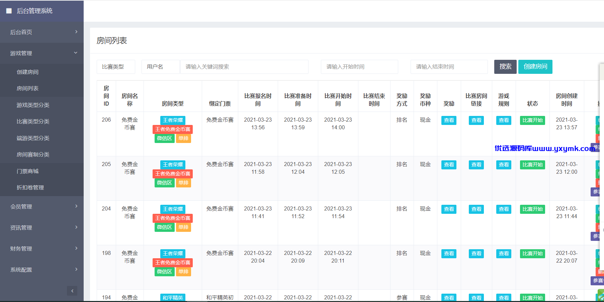Click the 房间ID column header
The height and width of the screenshot is (302, 604).
(106, 96)
